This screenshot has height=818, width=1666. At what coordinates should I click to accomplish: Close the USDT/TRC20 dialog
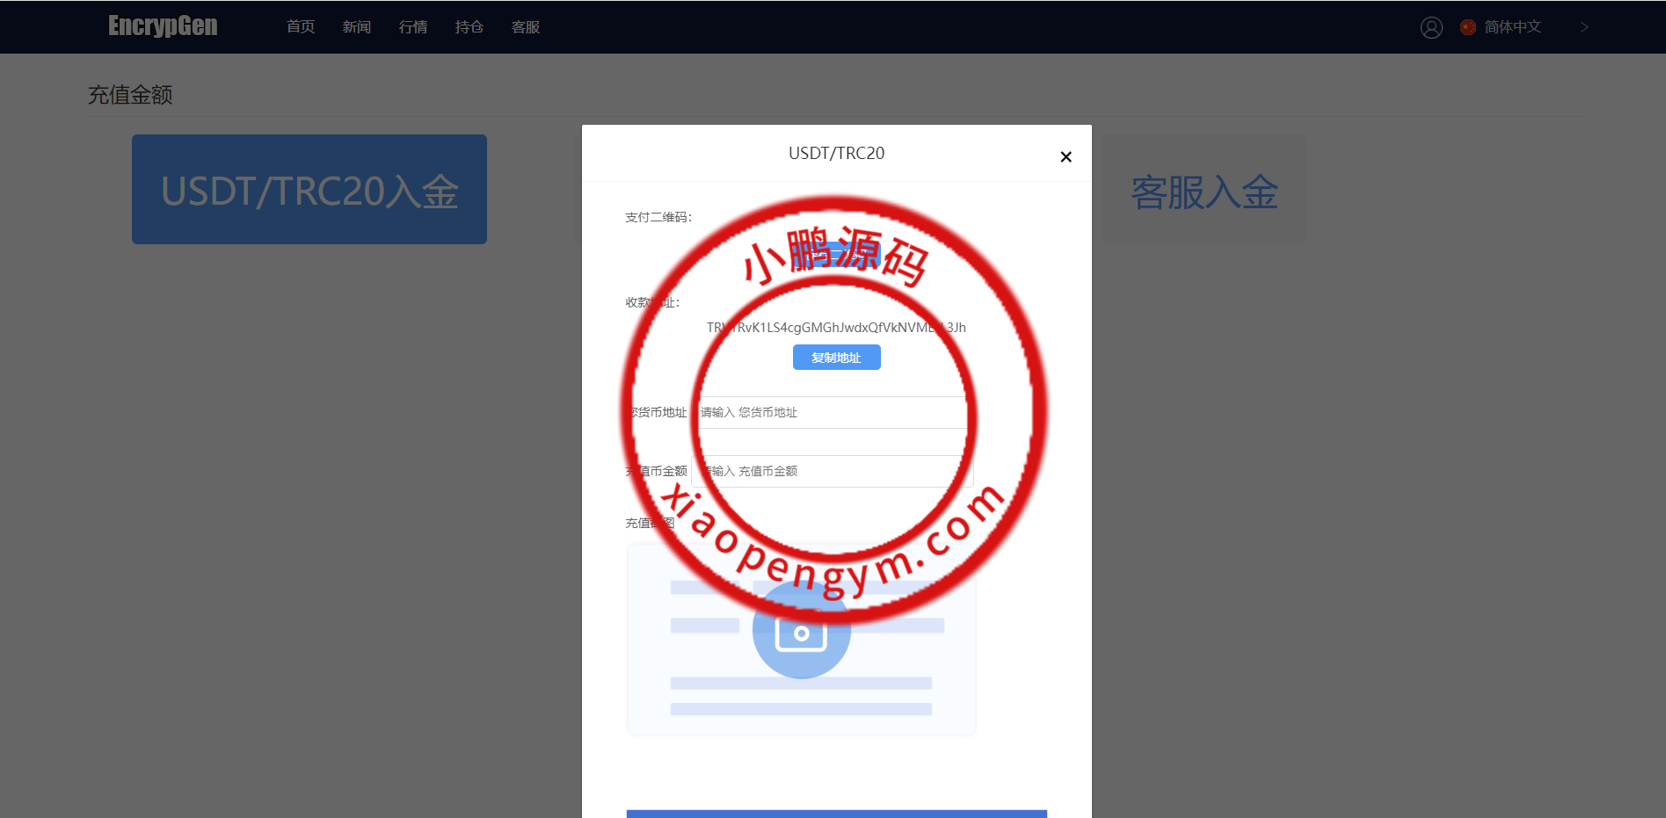1066,157
